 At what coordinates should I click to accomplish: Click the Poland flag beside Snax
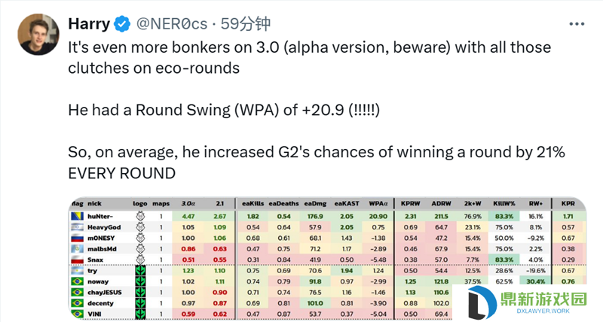(x=78, y=260)
